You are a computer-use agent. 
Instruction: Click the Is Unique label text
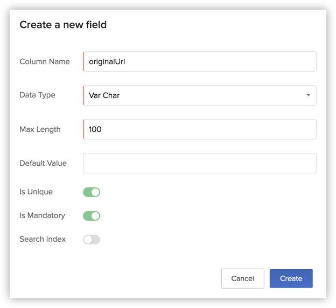36,192
